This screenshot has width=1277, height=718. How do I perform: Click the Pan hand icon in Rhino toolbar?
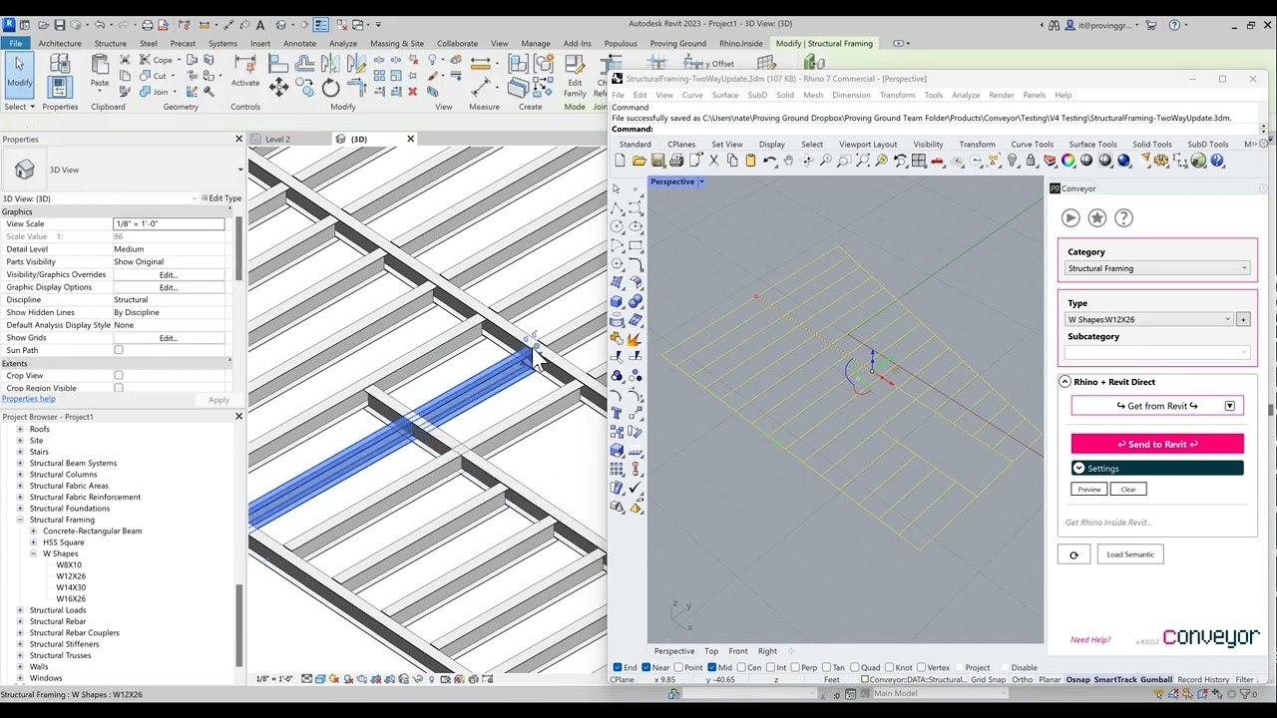pyautogui.click(x=788, y=161)
